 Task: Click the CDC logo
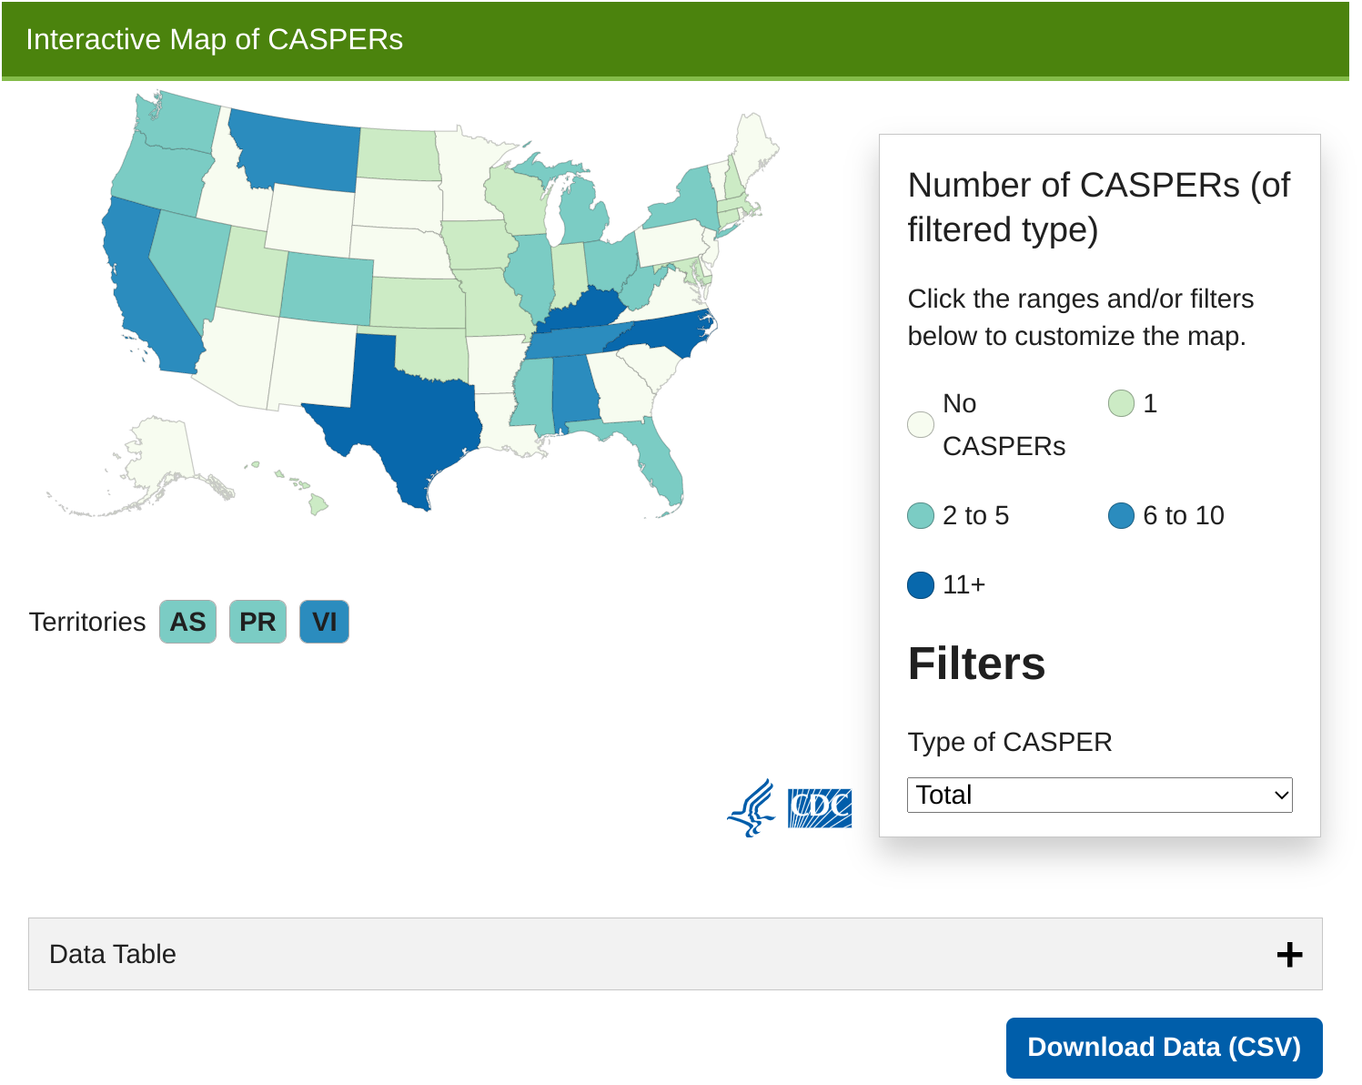(818, 805)
